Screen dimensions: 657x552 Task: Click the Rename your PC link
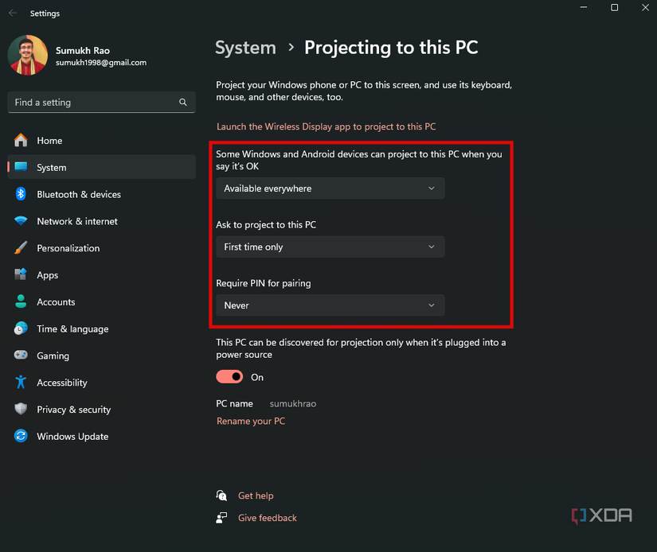click(250, 421)
